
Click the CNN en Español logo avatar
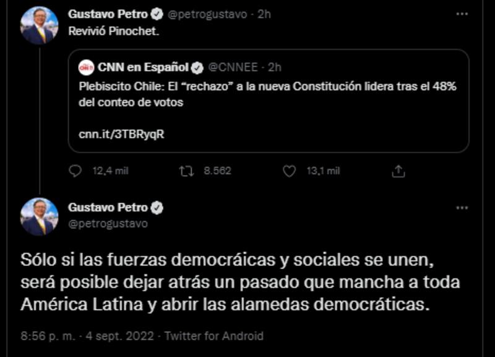coord(87,67)
